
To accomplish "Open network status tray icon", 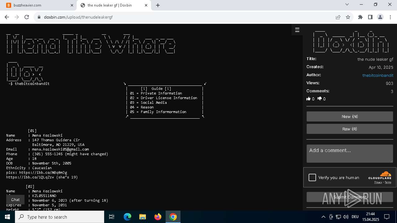I will pos(338,217).
